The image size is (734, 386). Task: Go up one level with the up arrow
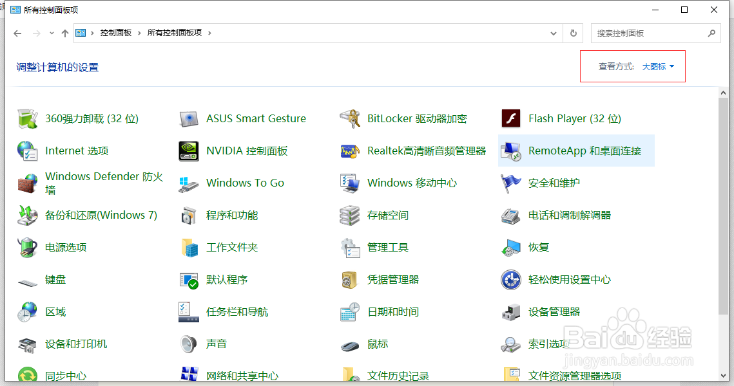pos(65,33)
